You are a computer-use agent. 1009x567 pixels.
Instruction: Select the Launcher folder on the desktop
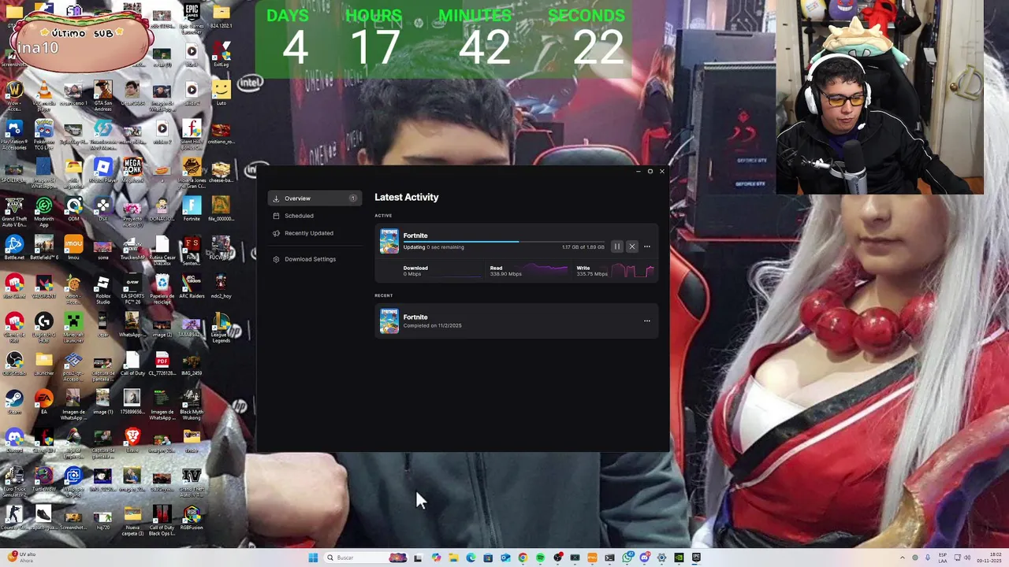(44, 362)
